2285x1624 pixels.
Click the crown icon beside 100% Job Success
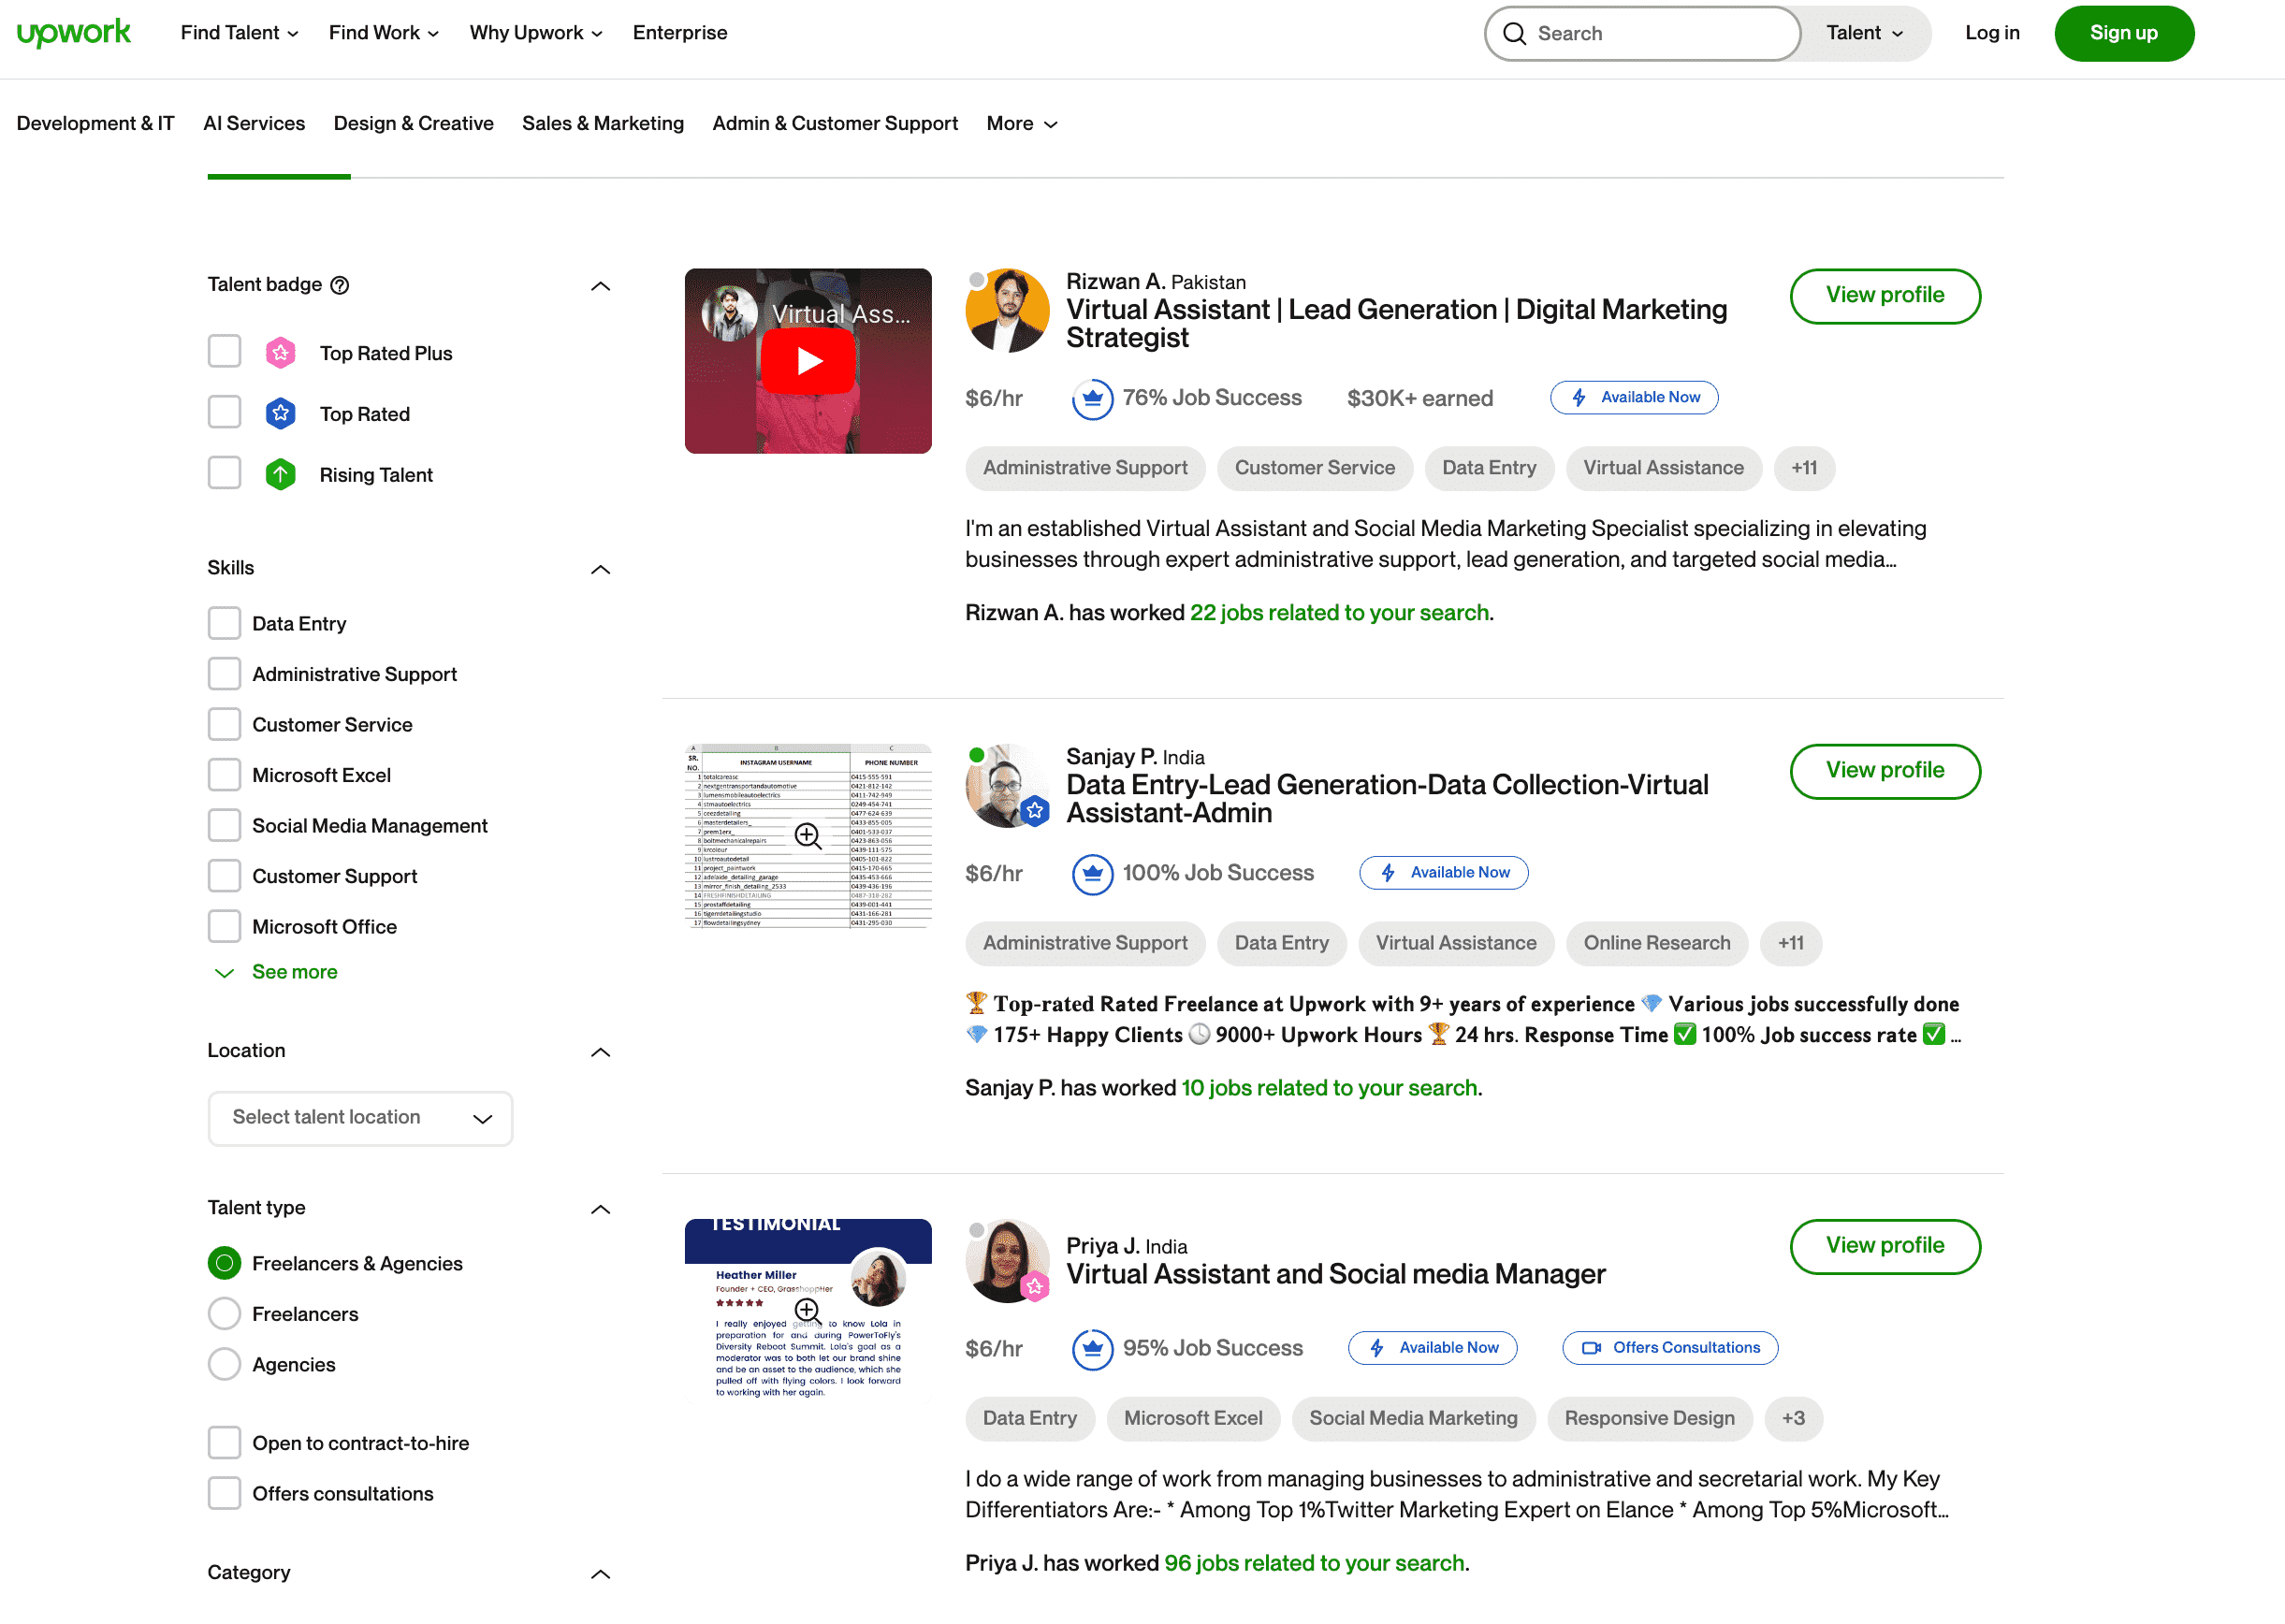point(1092,874)
